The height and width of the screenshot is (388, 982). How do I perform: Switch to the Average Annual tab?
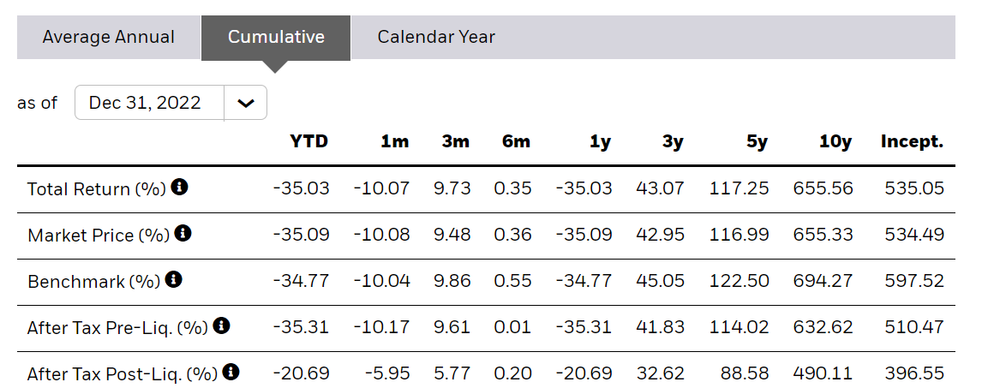[108, 37]
